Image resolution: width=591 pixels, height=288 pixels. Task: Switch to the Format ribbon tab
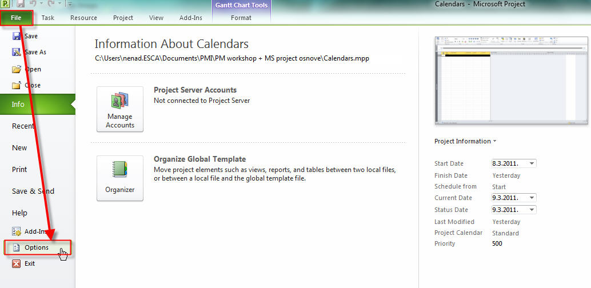tap(241, 18)
